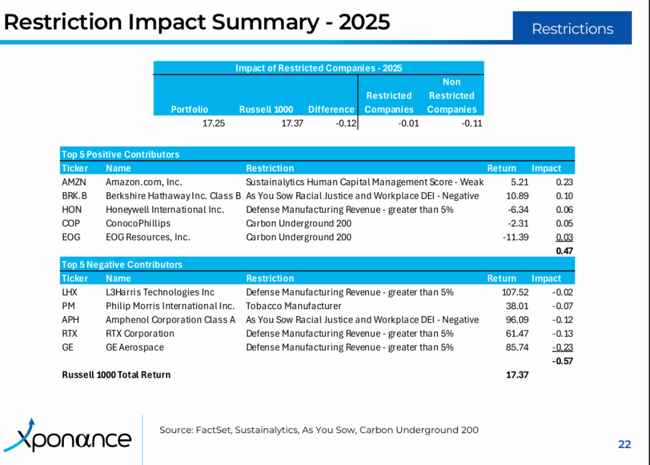Click the page number 22
The height and width of the screenshot is (465, 650).
point(625,444)
